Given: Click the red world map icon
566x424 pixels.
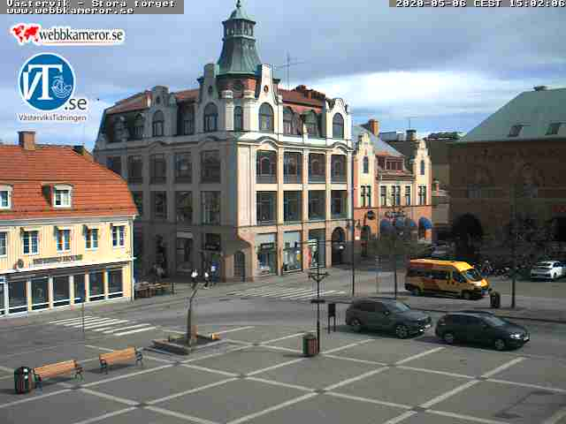Looking at the screenshot, I should (26, 34).
